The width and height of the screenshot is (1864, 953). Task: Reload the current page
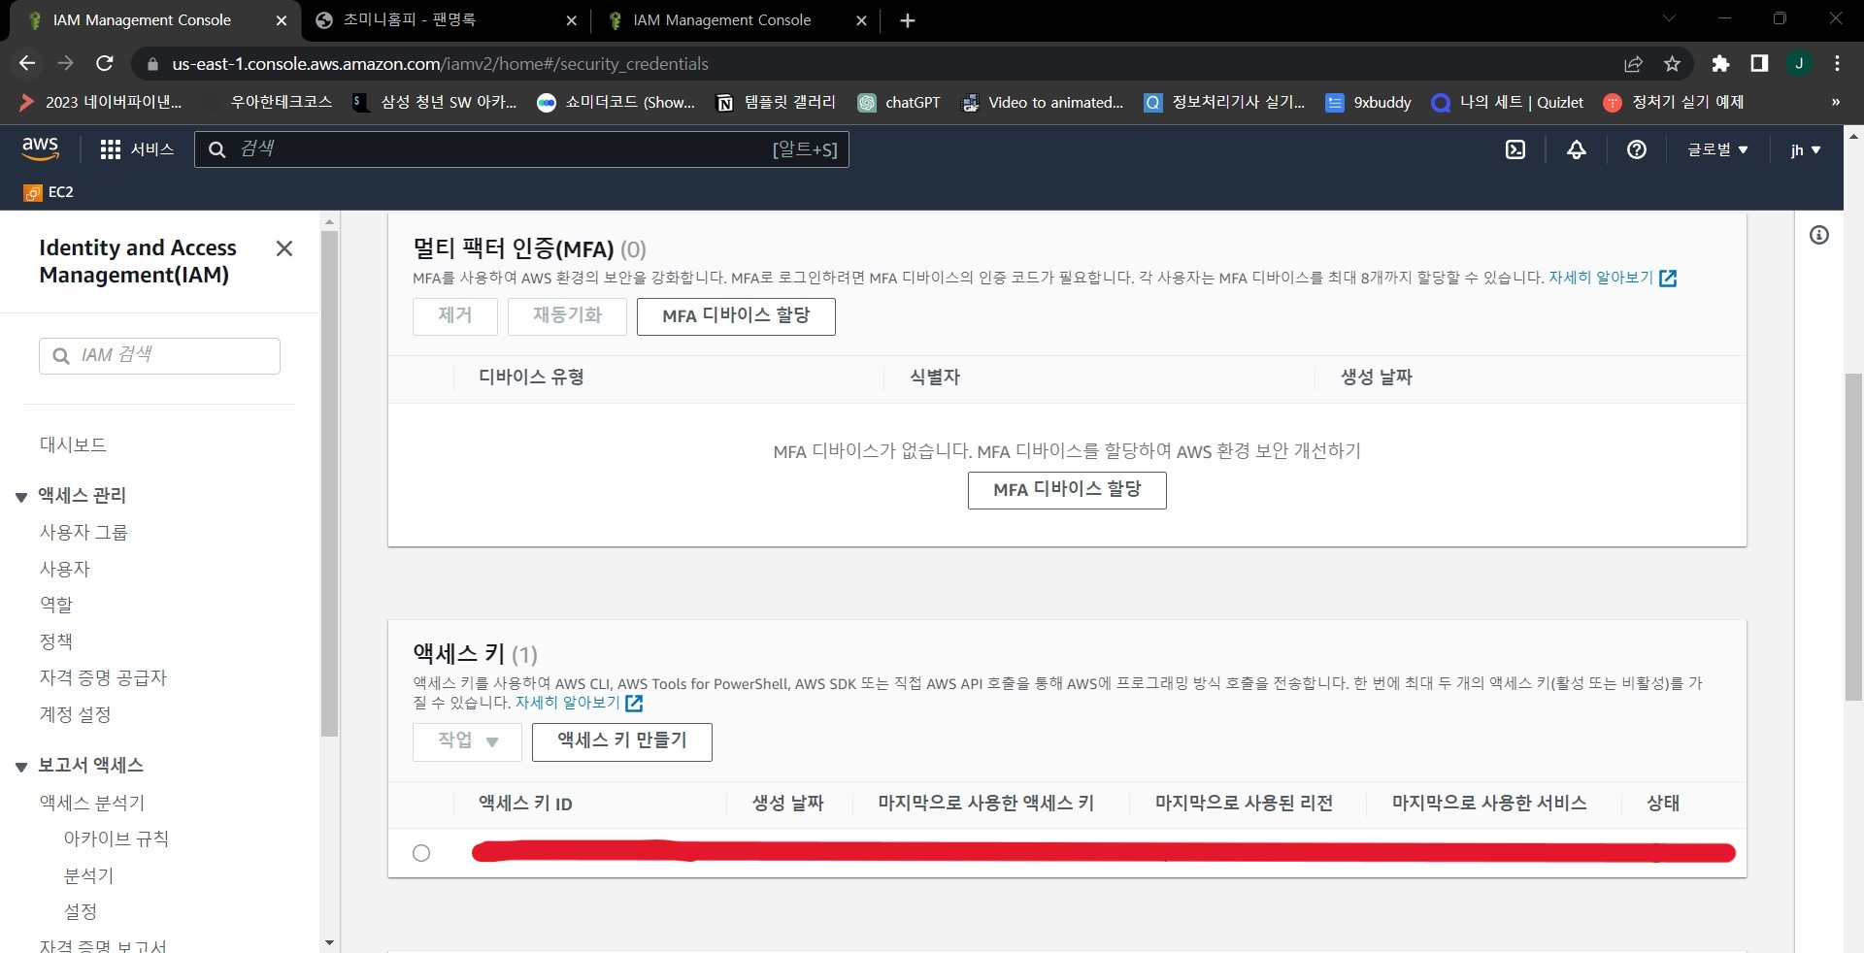tap(105, 63)
